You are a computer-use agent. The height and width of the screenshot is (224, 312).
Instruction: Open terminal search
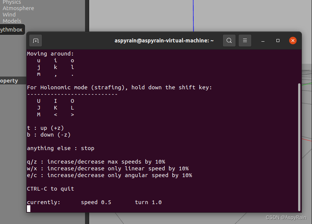point(229,41)
